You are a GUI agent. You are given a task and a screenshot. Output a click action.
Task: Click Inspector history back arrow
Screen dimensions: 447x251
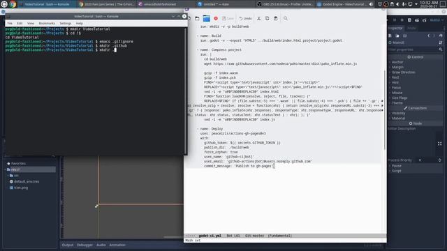pyautogui.click(x=428, y=36)
